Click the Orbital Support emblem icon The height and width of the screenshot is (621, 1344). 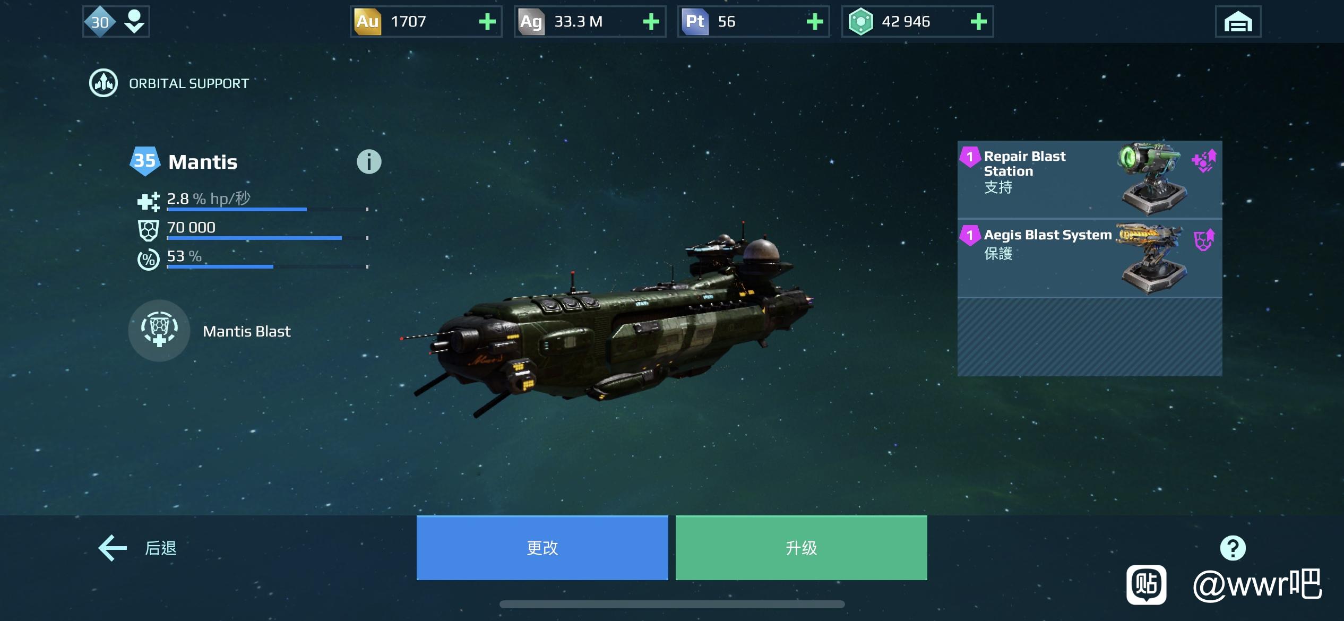[x=104, y=83]
